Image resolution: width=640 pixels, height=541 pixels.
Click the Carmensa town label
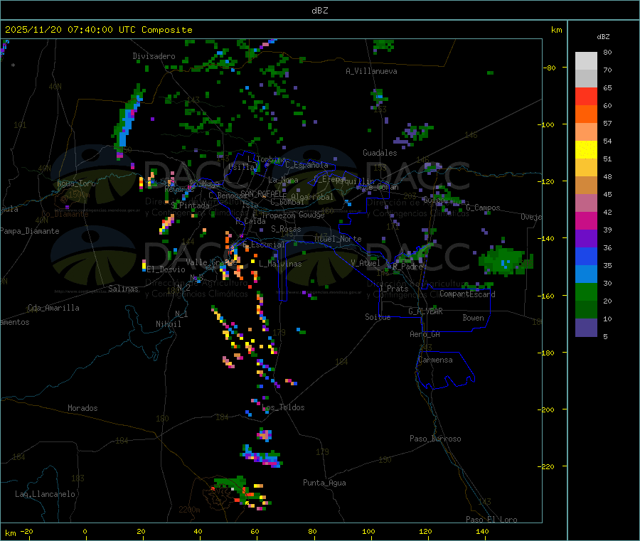pyautogui.click(x=435, y=360)
